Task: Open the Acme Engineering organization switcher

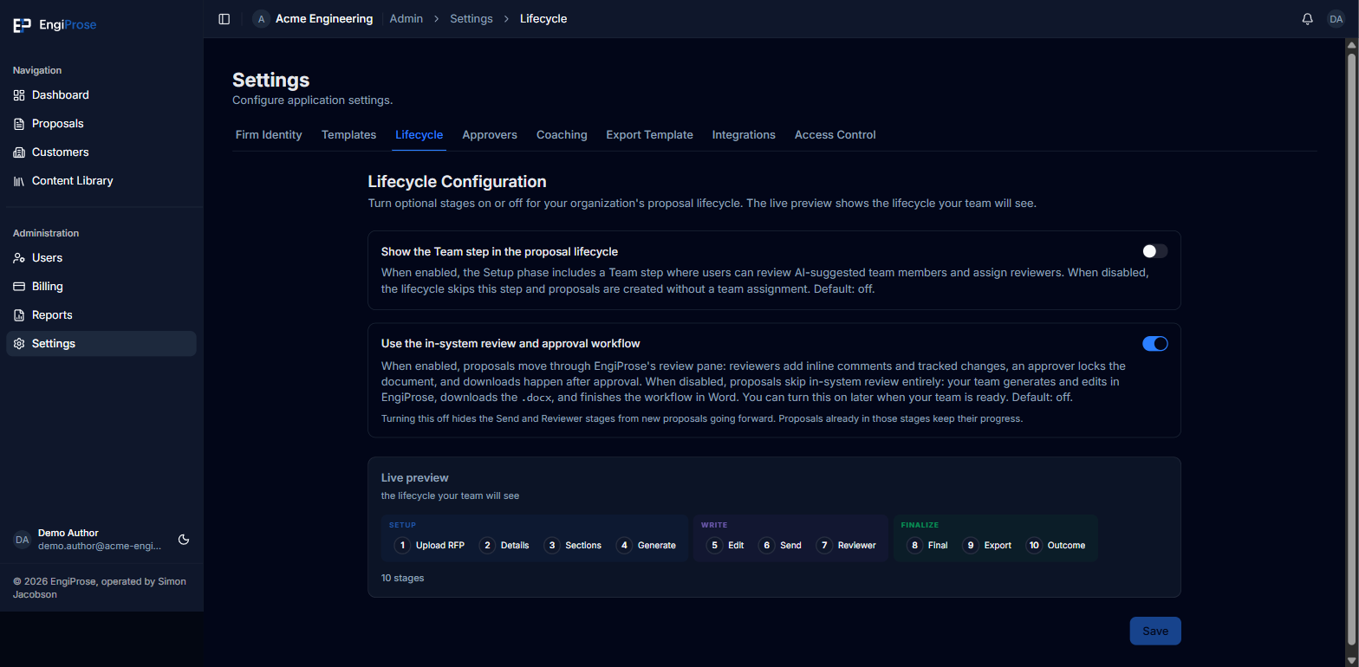Action: [313, 19]
